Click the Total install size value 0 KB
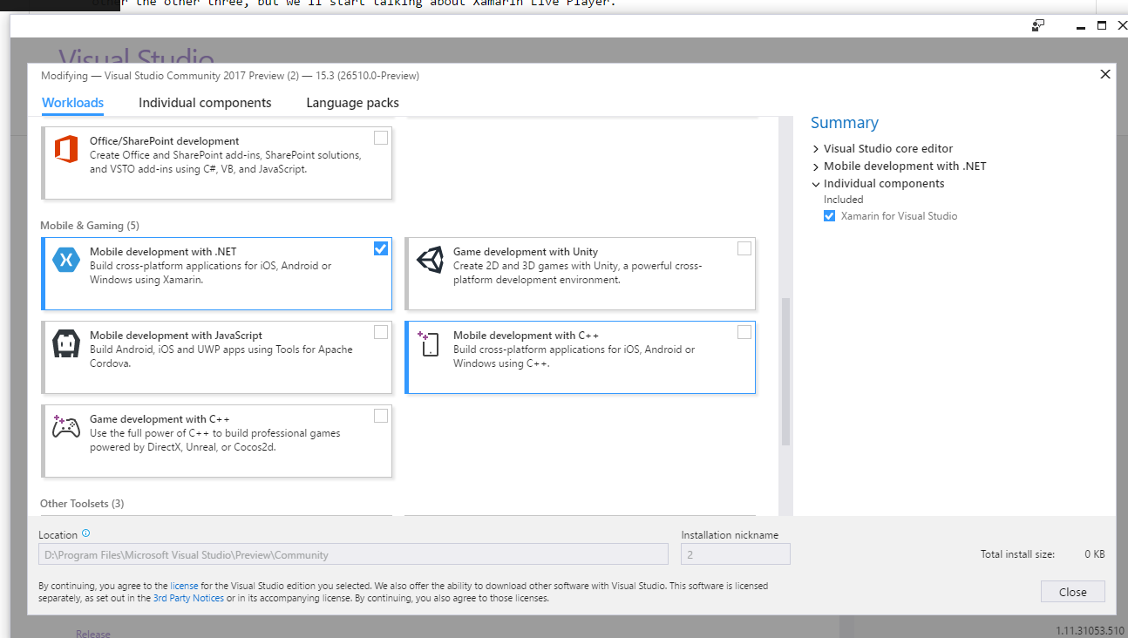 click(x=1095, y=554)
